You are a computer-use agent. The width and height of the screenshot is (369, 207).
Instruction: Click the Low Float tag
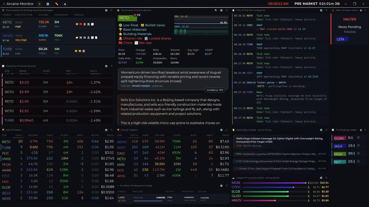tap(129, 25)
